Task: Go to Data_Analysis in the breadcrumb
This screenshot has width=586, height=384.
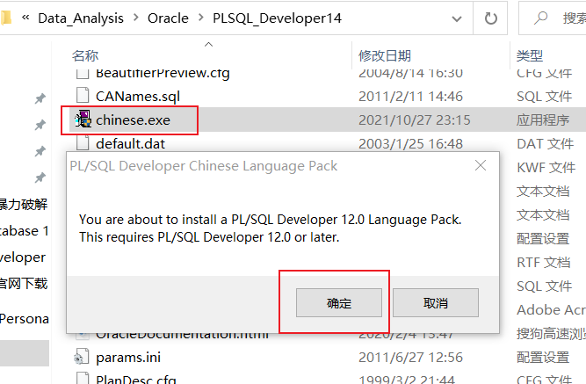Action: pos(81,18)
